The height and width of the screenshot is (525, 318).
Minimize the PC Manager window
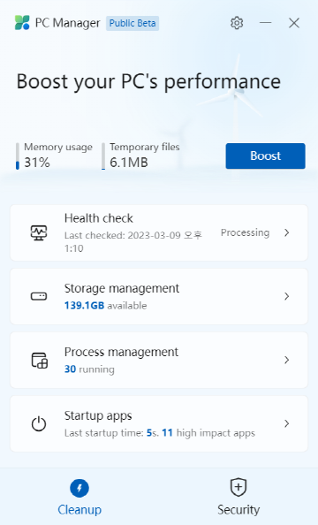coord(266,23)
